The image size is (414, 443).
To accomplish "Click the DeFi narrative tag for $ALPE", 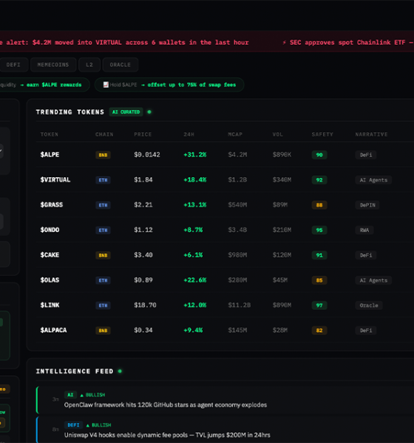I will point(366,155).
